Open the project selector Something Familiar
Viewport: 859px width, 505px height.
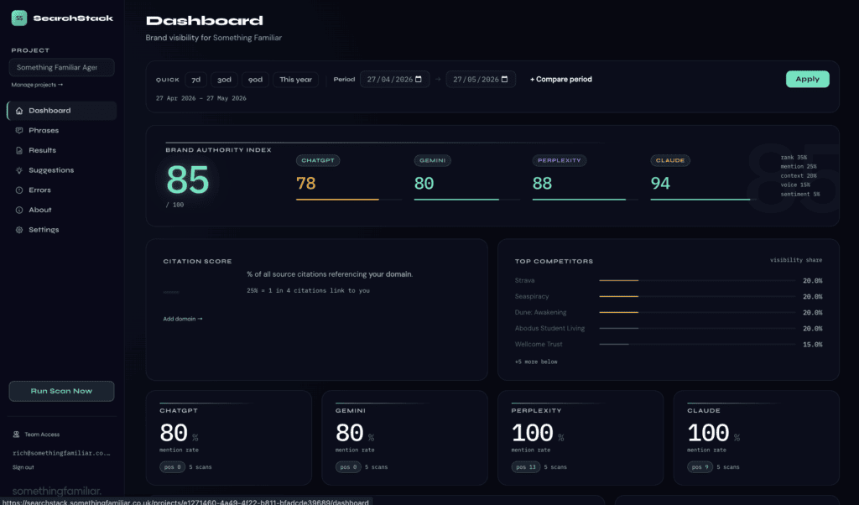61,67
